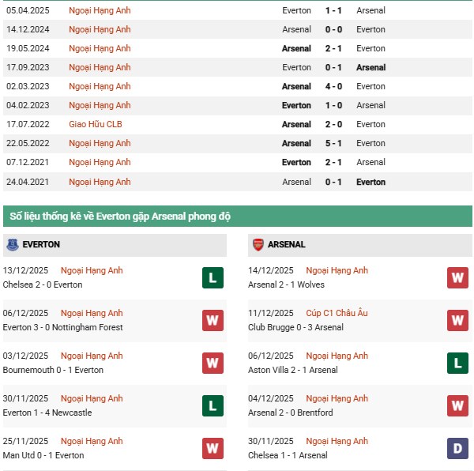Click the W badge for Club Brugge 0 - 3 Arsenal
Image resolution: width=474 pixels, height=471 pixels.
click(457, 320)
